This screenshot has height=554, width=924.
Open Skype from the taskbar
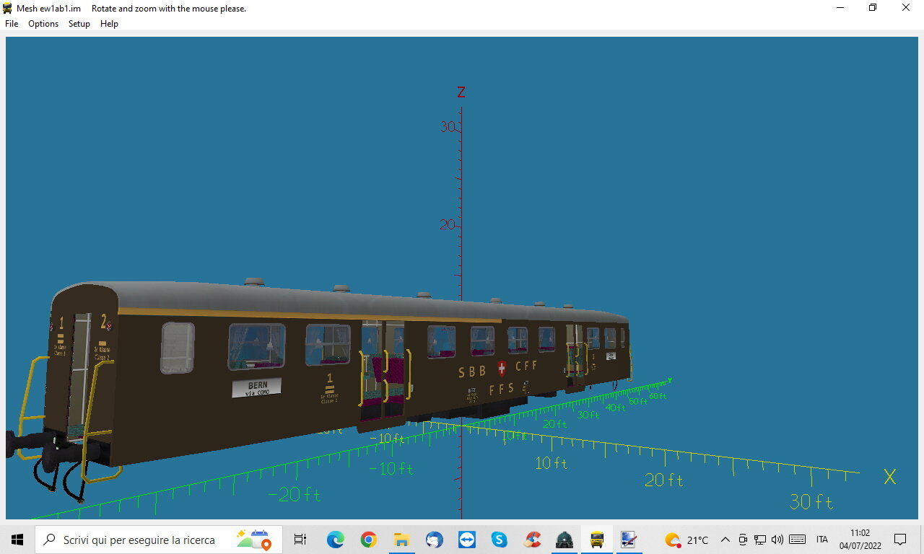(x=500, y=540)
